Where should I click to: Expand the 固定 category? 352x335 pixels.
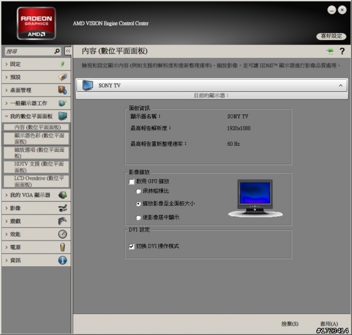click(6, 64)
